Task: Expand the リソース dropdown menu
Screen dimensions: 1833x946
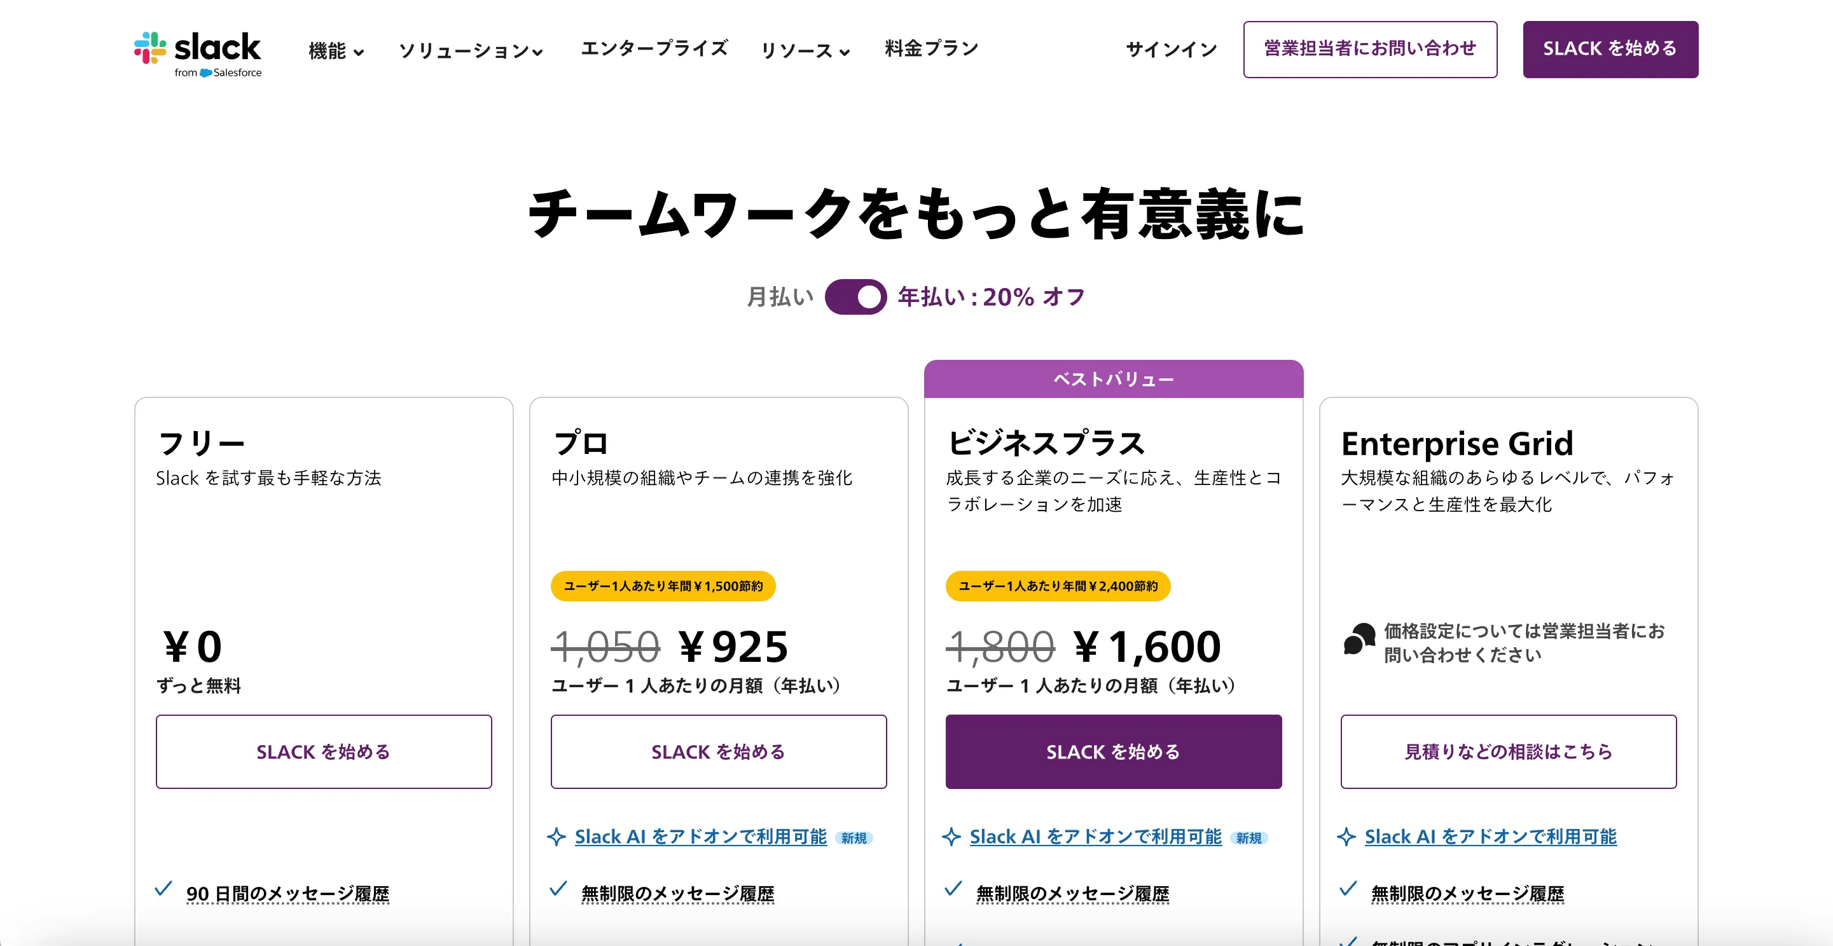Action: pyautogui.click(x=805, y=50)
